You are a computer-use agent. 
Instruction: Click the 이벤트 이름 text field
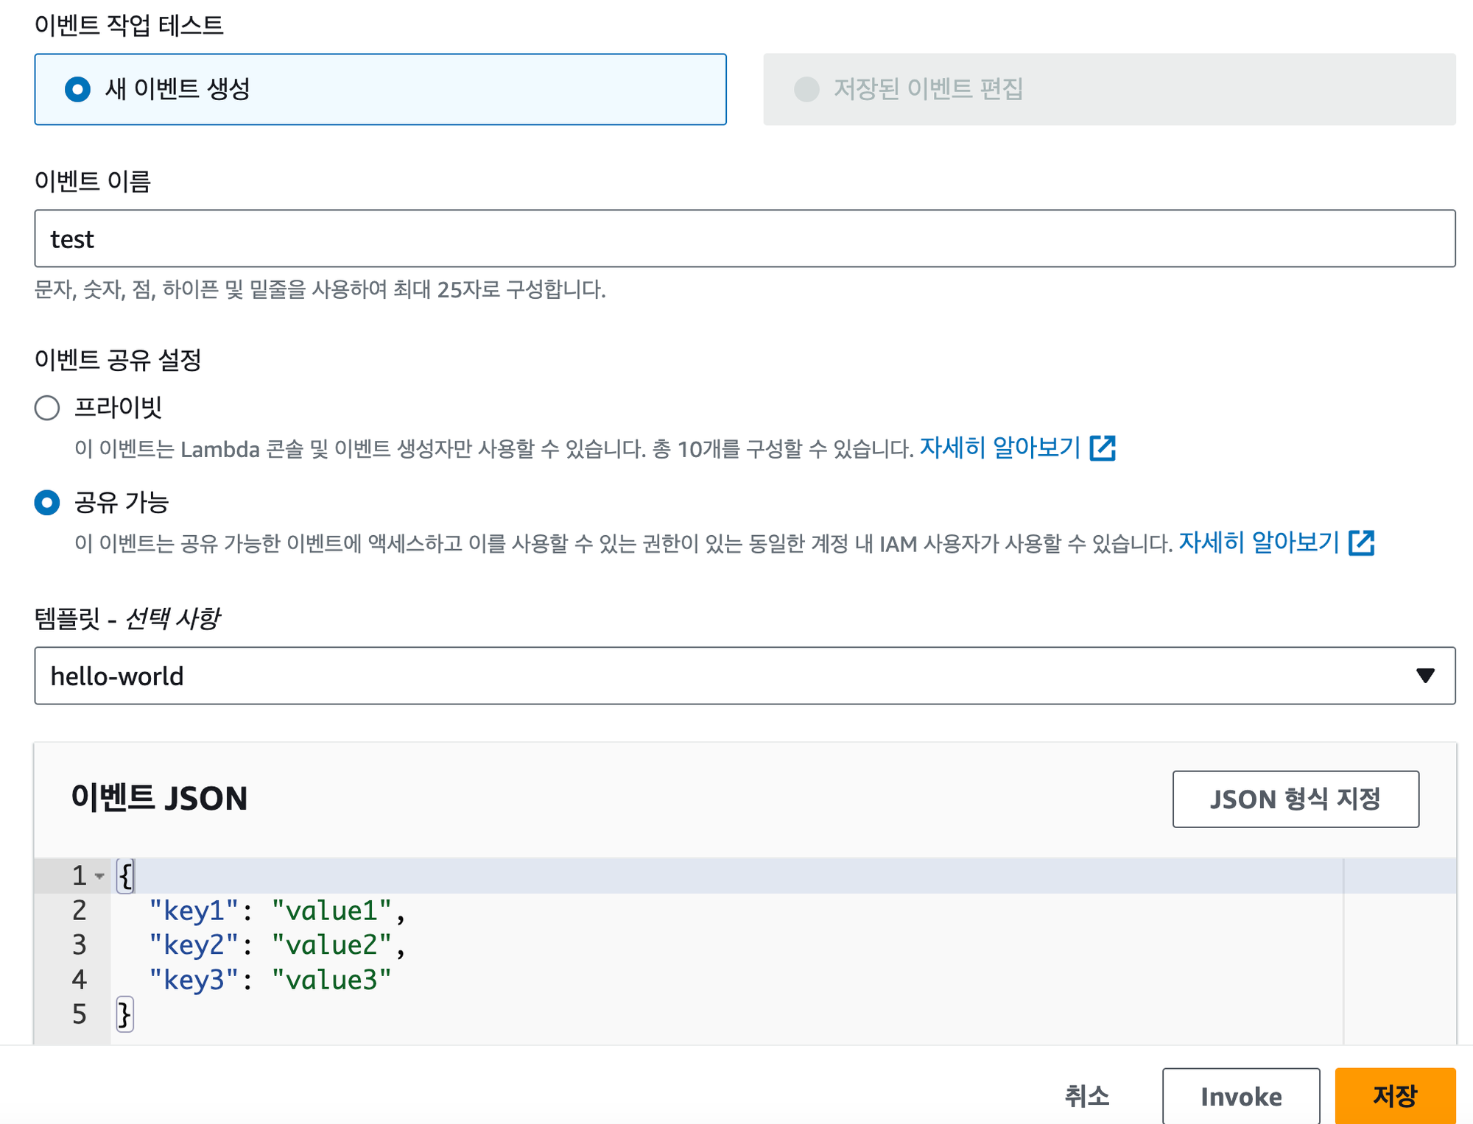click(744, 238)
